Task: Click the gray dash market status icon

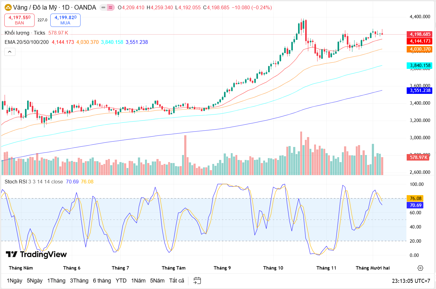Action: (103, 7)
